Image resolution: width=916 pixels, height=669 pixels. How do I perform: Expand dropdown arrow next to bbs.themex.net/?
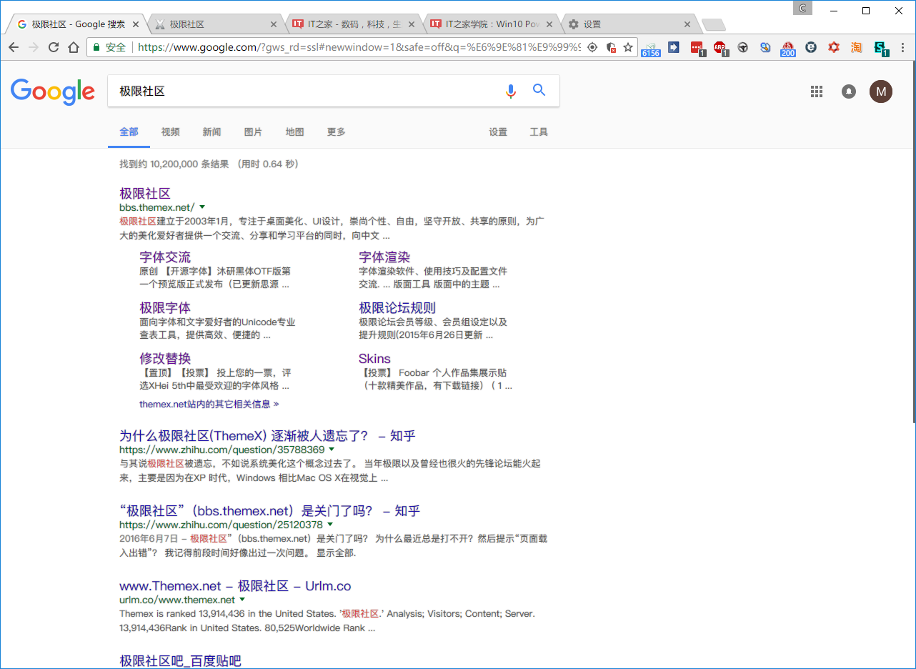click(x=202, y=207)
